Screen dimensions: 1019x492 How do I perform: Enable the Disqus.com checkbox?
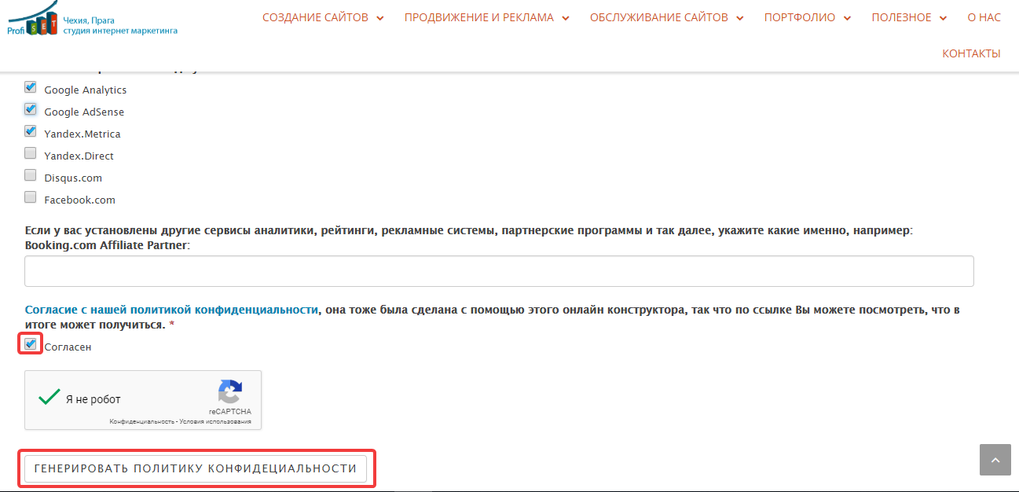tap(31, 175)
